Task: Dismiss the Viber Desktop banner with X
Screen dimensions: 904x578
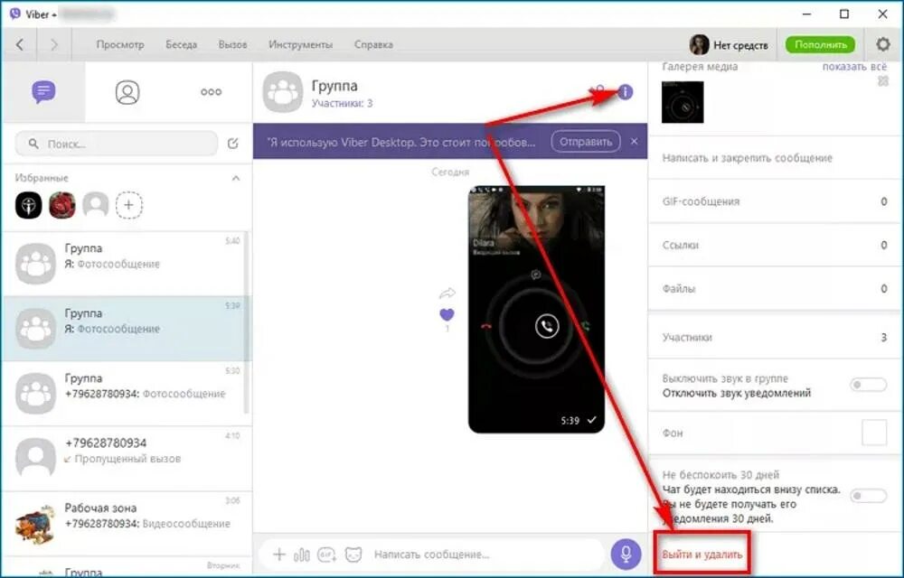Action: [635, 141]
